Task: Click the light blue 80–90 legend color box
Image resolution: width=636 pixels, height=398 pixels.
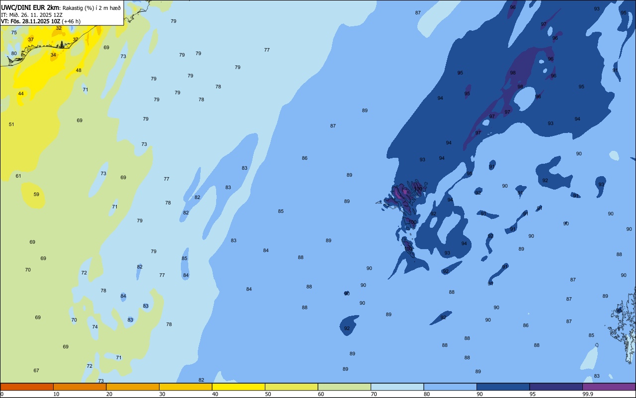Action: click(x=450, y=387)
